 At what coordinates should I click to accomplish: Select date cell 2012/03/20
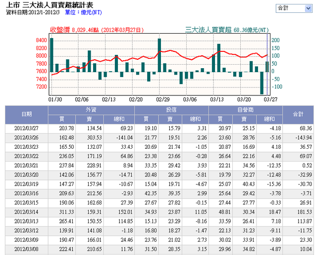26,175
